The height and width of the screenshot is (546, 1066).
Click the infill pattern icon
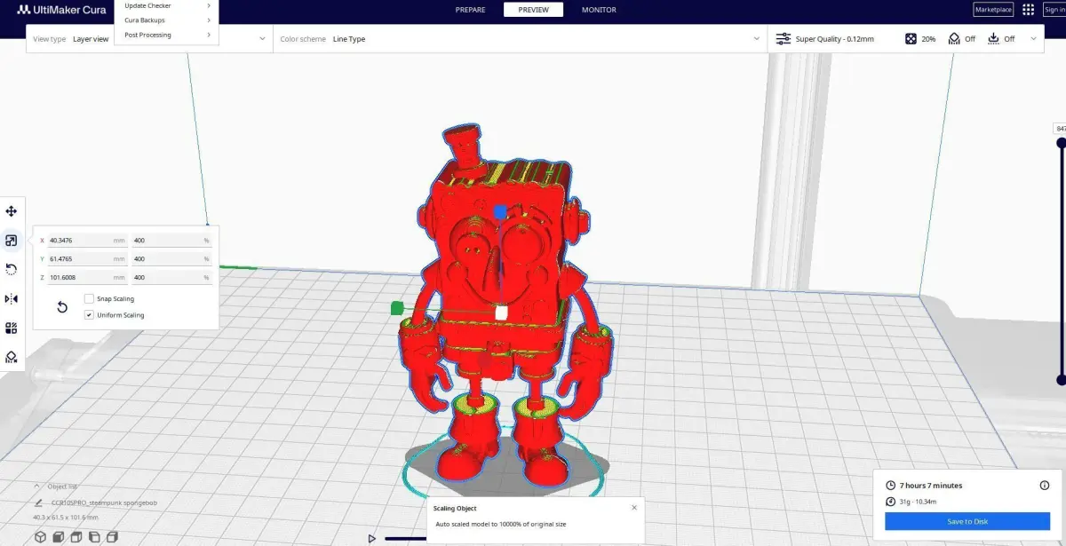click(x=911, y=39)
